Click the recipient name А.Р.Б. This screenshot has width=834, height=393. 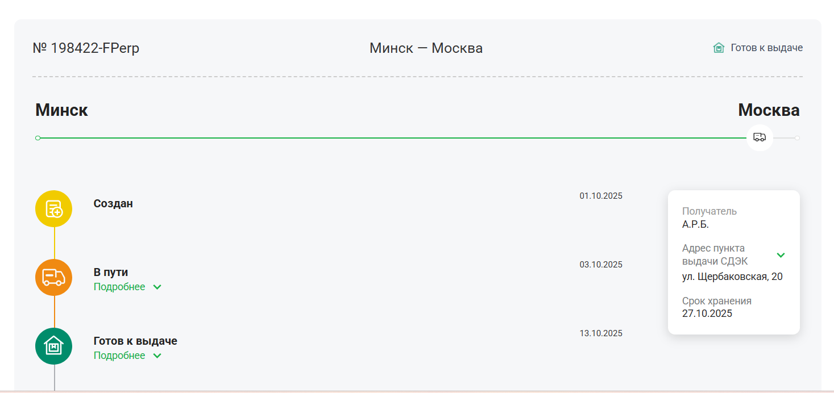(695, 224)
